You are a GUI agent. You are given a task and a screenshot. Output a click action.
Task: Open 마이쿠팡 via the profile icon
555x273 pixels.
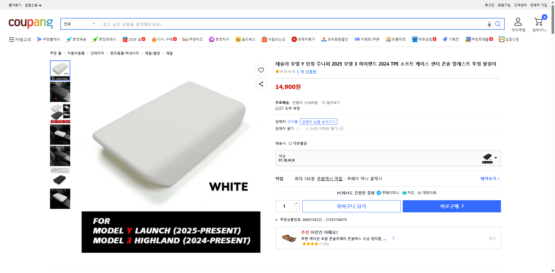[518, 21]
